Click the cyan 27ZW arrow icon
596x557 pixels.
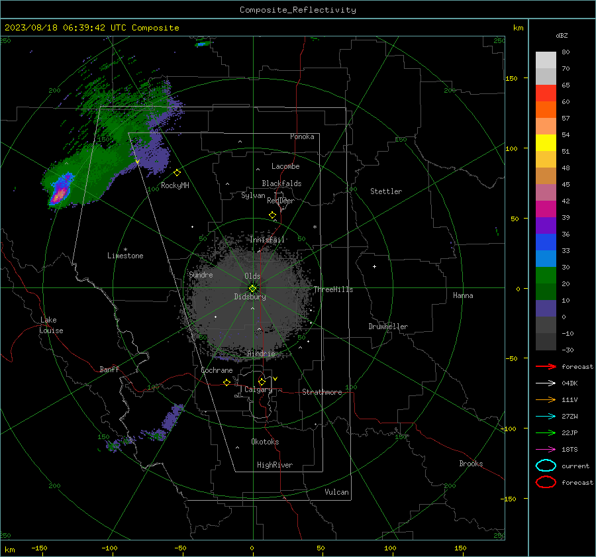(x=546, y=417)
